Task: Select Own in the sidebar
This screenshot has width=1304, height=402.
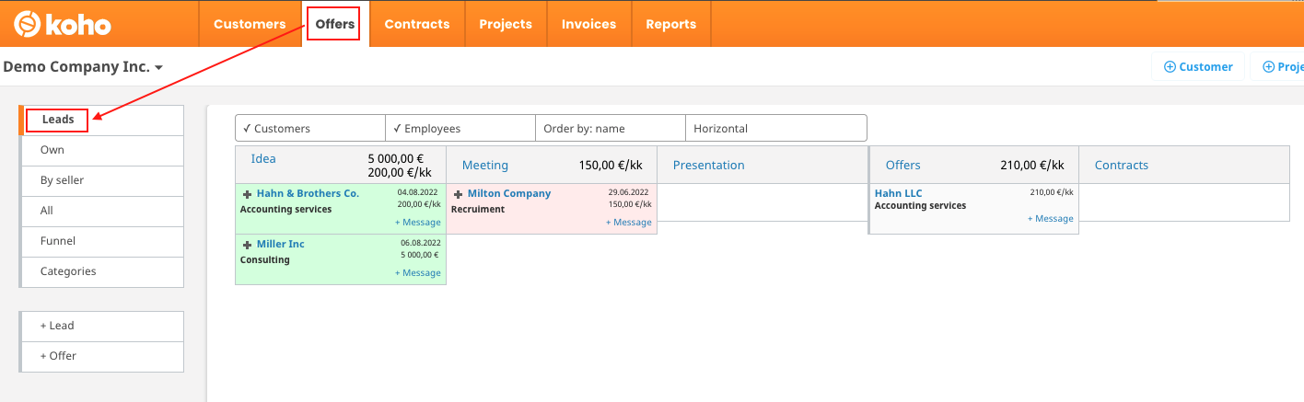Action: (x=102, y=150)
